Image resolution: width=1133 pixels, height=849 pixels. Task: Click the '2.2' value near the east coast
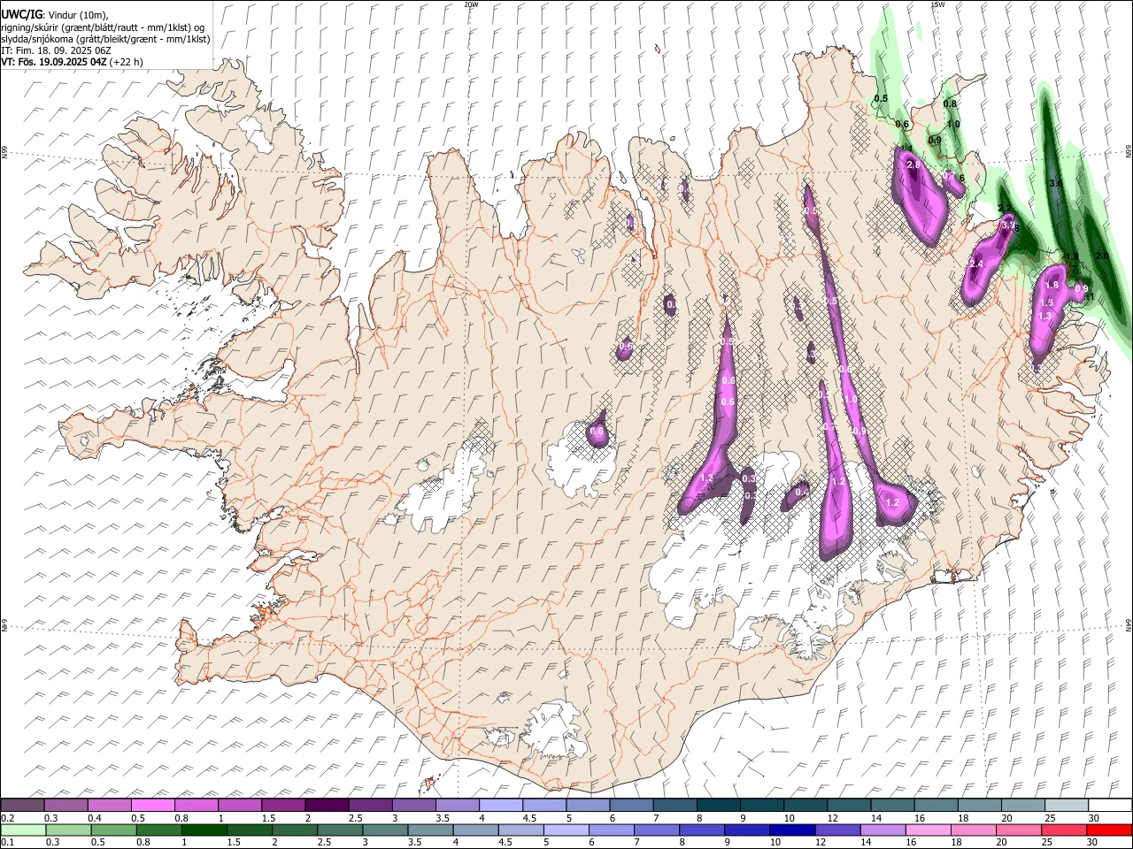tap(1005, 209)
